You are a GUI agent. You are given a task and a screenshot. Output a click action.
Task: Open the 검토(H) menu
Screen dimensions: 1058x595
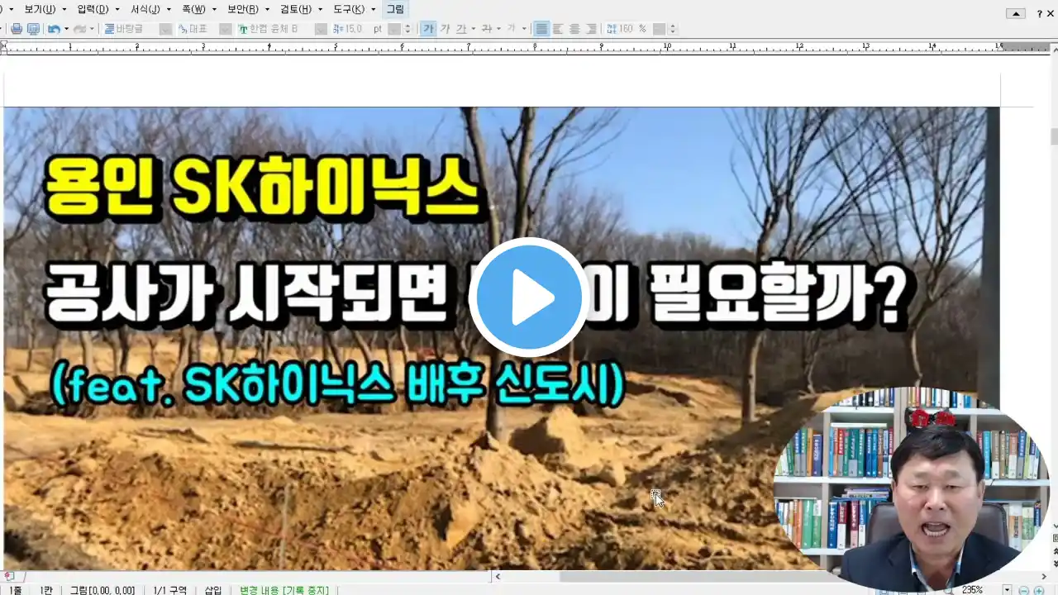[296, 9]
